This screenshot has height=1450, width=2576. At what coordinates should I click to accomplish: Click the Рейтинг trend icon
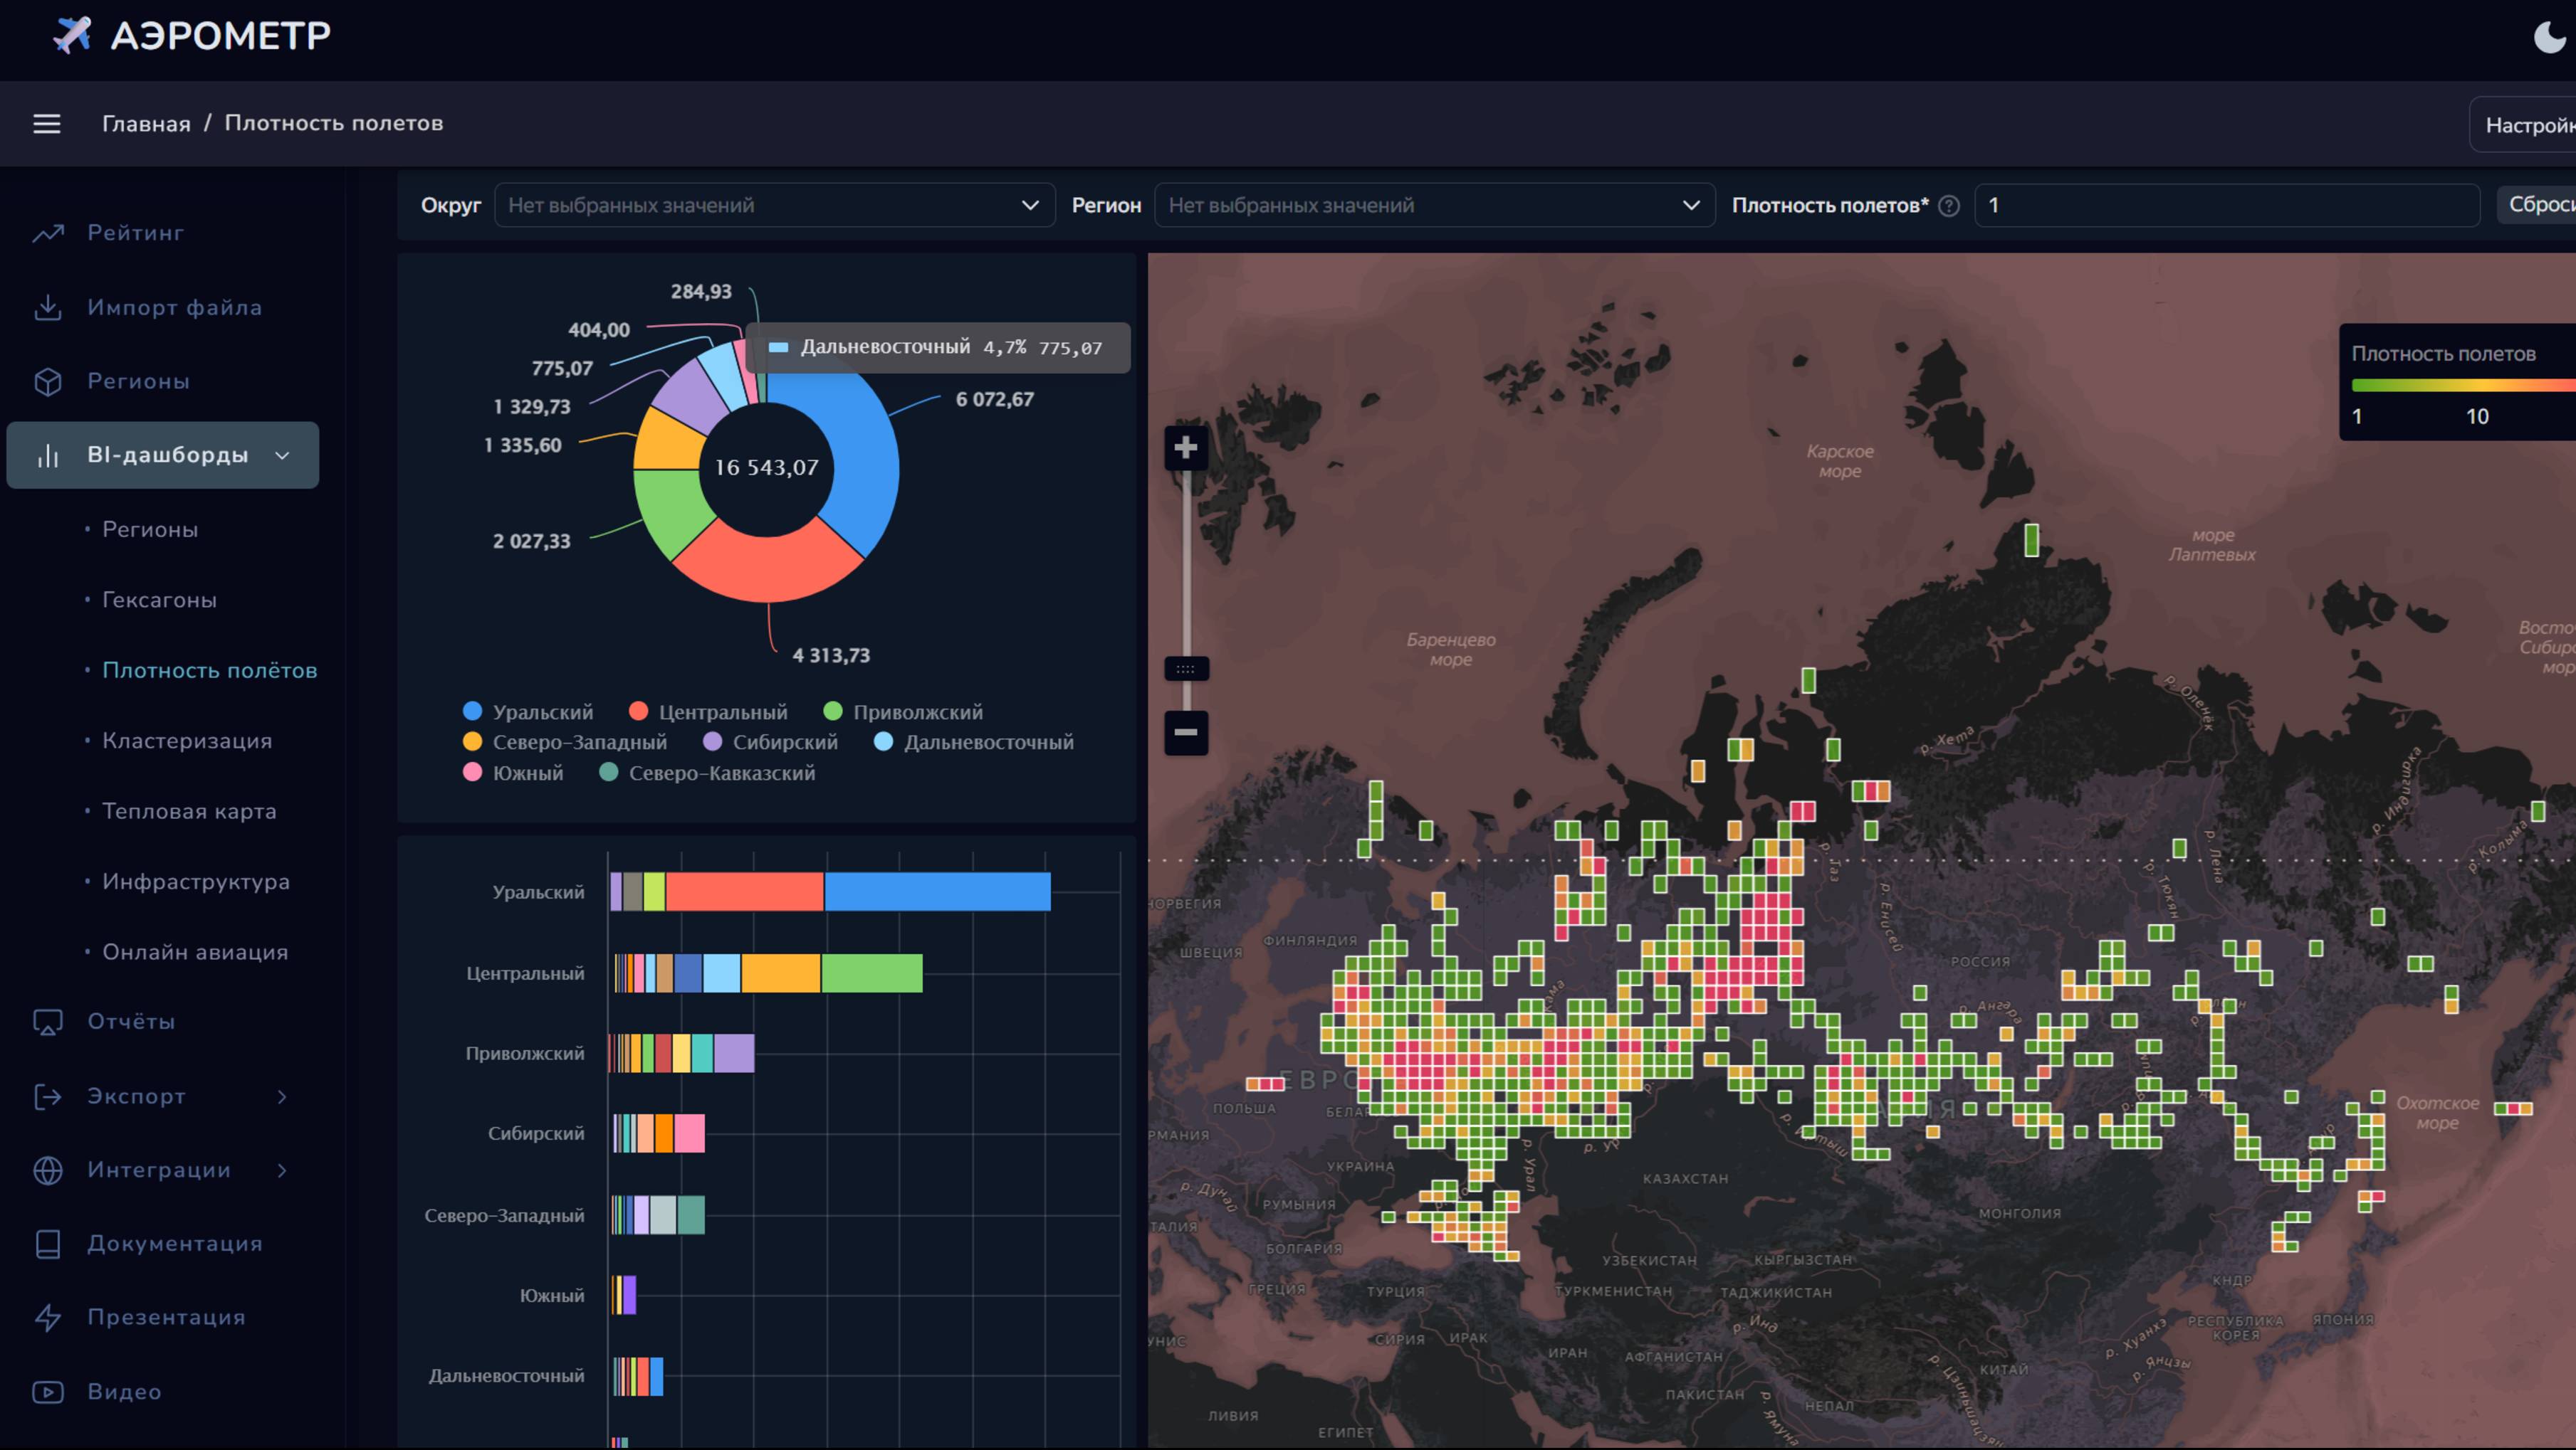click(x=48, y=233)
